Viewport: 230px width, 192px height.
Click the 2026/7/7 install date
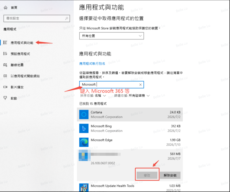[x=174, y=158]
